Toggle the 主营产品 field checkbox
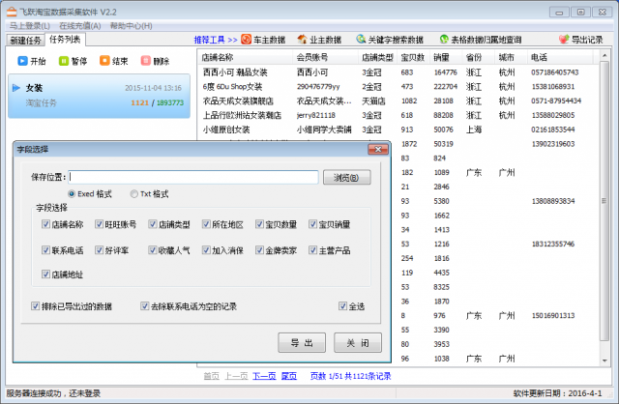This screenshot has width=619, height=404. [x=313, y=249]
